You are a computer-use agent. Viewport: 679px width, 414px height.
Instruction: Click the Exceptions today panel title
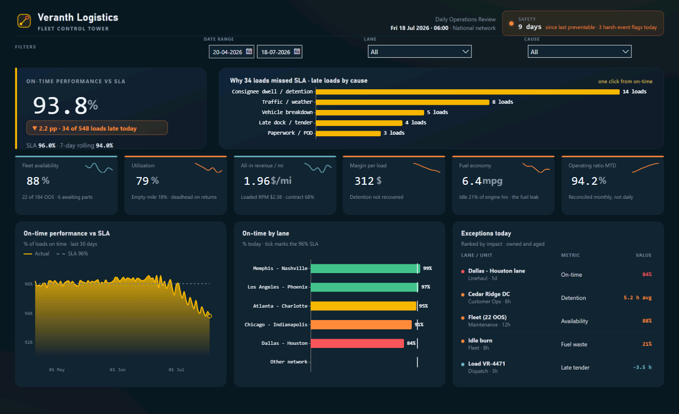click(486, 233)
